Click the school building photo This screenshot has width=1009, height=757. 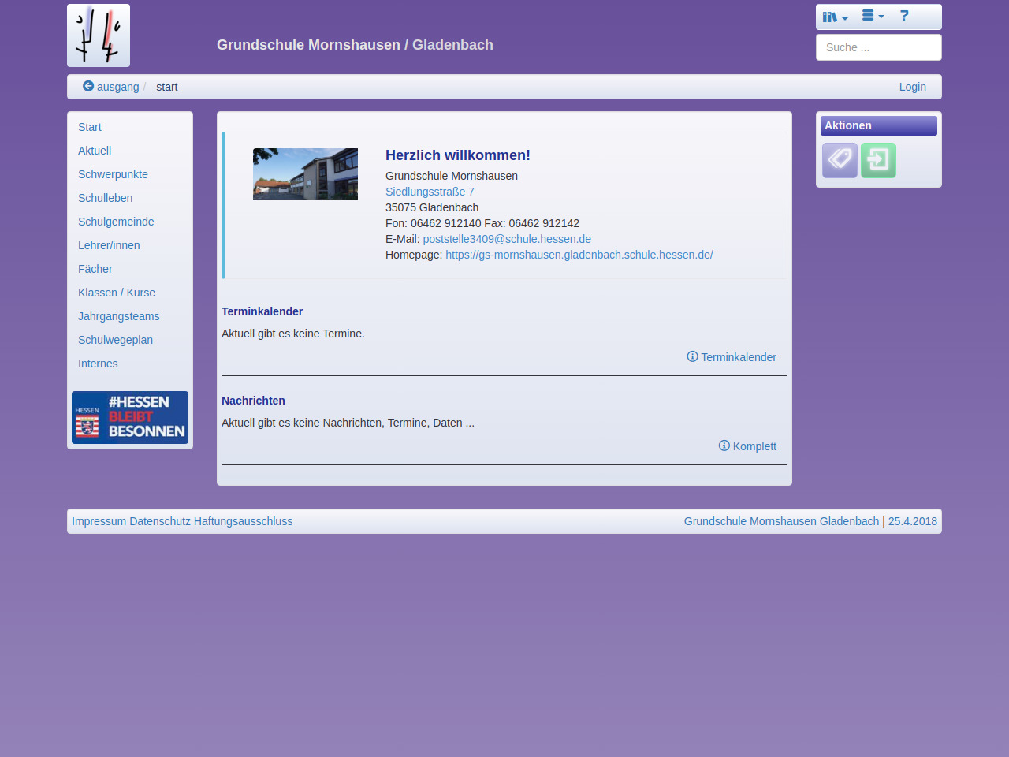coord(305,173)
